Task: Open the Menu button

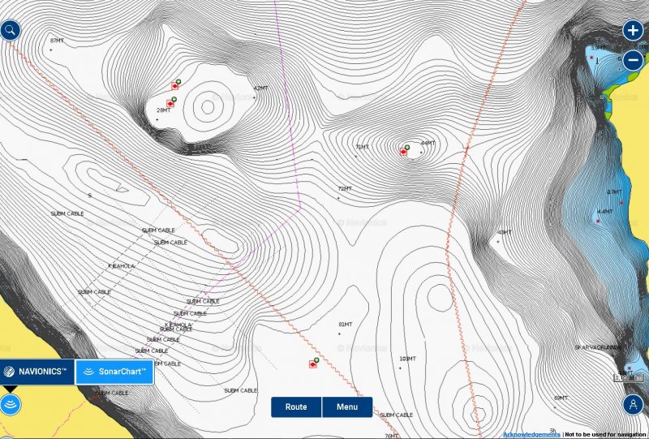Action: (347, 407)
